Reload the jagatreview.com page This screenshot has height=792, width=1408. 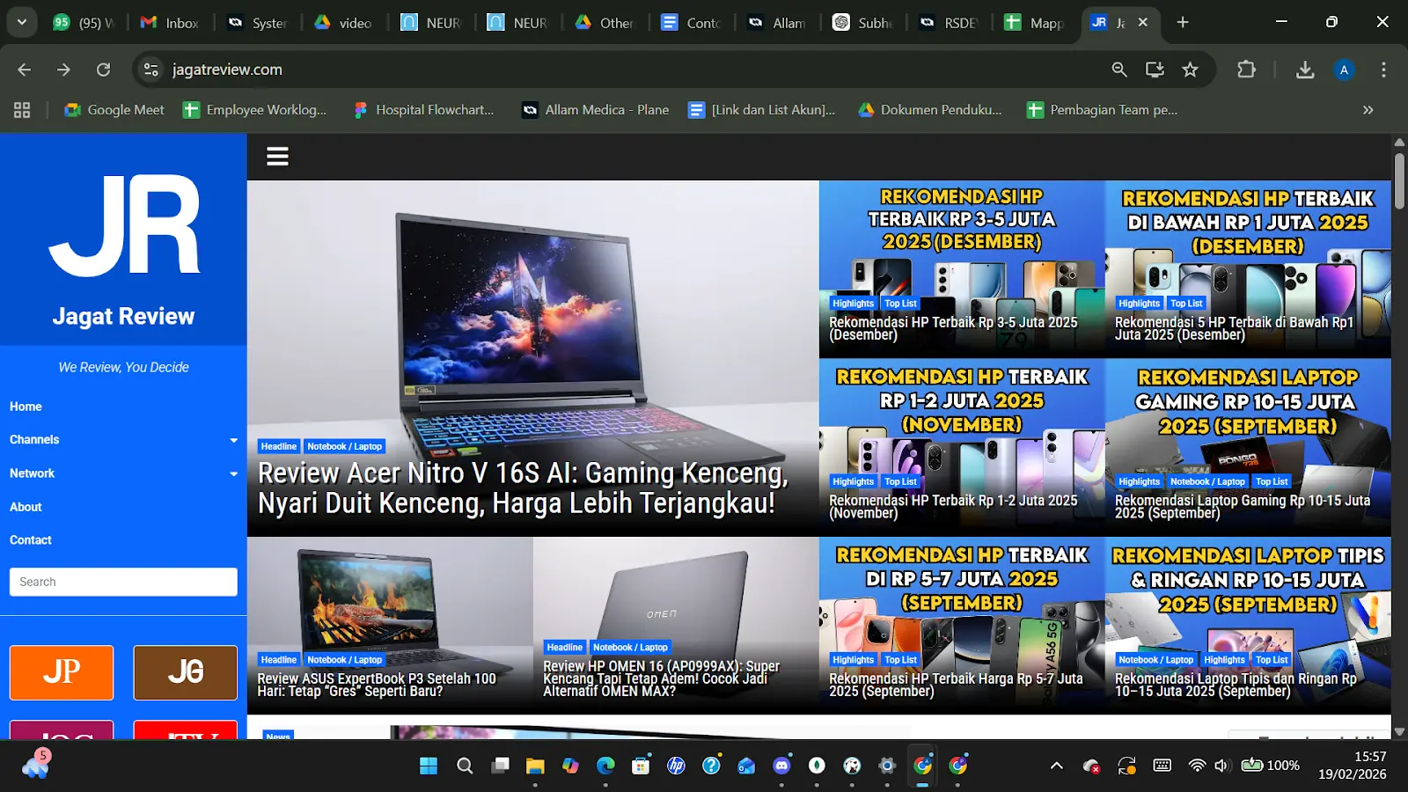coord(103,70)
